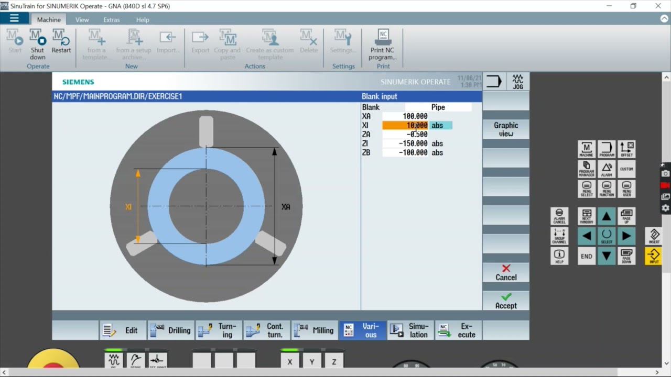The height and width of the screenshot is (377, 671).
Task: Toggle the ZI abs selector
Action: [x=437, y=143]
